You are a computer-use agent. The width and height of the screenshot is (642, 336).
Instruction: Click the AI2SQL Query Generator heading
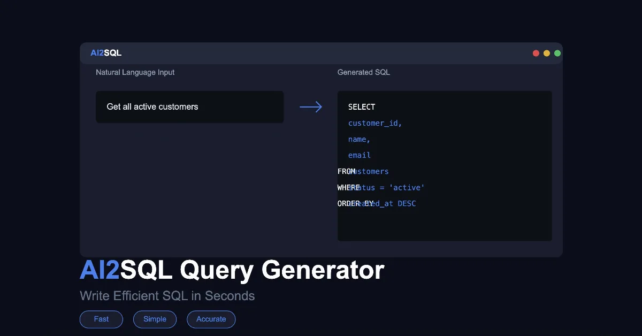click(x=232, y=270)
